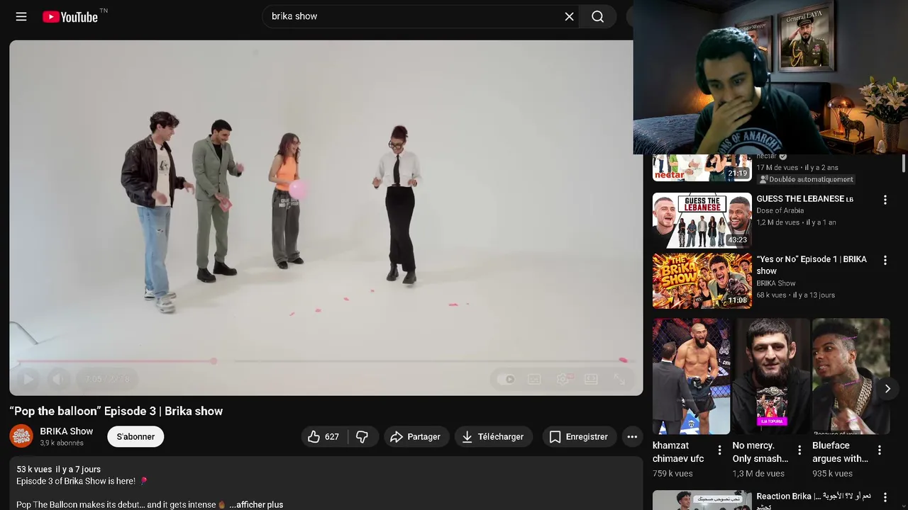Open 'GUESS THE LEBANESE' video title
908x510 pixels.
pyautogui.click(x=804, y=199)
